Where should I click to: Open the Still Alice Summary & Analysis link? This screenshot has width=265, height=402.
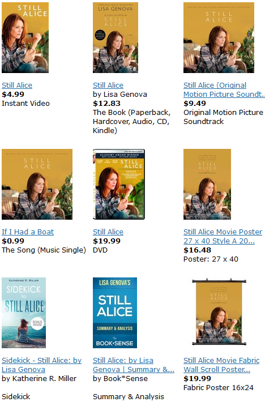pos(134,365)
